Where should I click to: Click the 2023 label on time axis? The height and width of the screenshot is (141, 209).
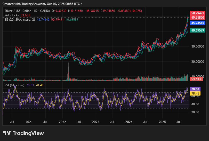(95, 121)
